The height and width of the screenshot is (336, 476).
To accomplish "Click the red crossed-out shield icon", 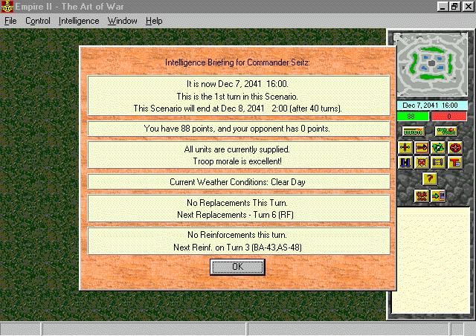I will point(422,162).
